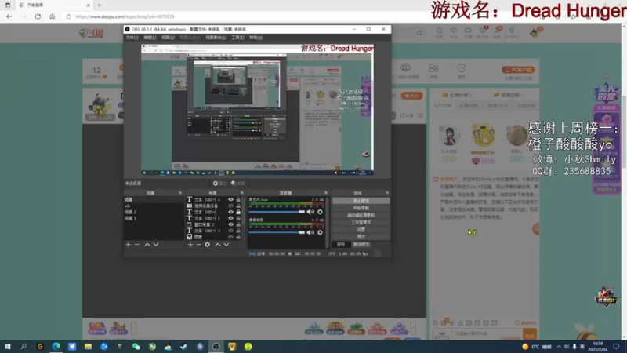Show the 图像 source eye
This screenshot has width=627, height=353.
coord(230,237)
